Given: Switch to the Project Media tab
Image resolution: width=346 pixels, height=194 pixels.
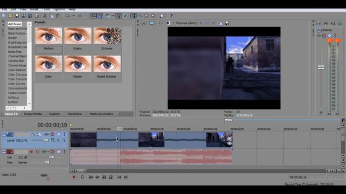Looking at the screenshot, I should coord(32,114).
